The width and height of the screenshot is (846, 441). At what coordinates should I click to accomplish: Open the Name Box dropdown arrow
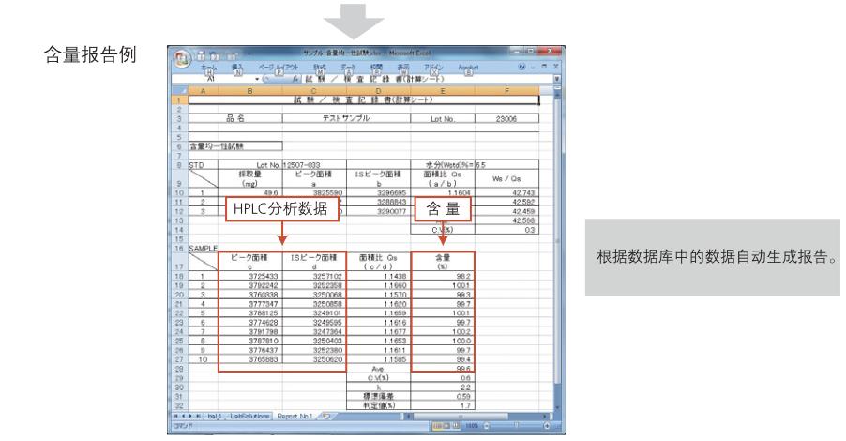257,79
